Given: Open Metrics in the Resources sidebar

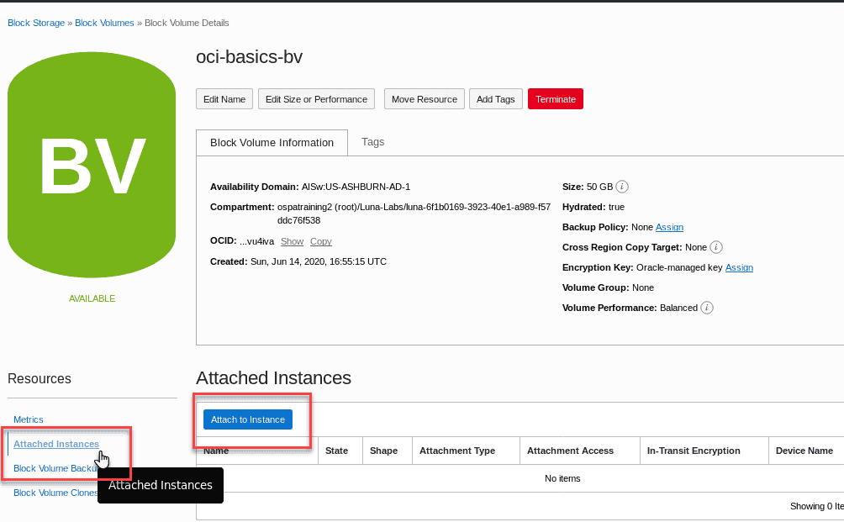Looking at the screenshot, I should pos(28,419).
